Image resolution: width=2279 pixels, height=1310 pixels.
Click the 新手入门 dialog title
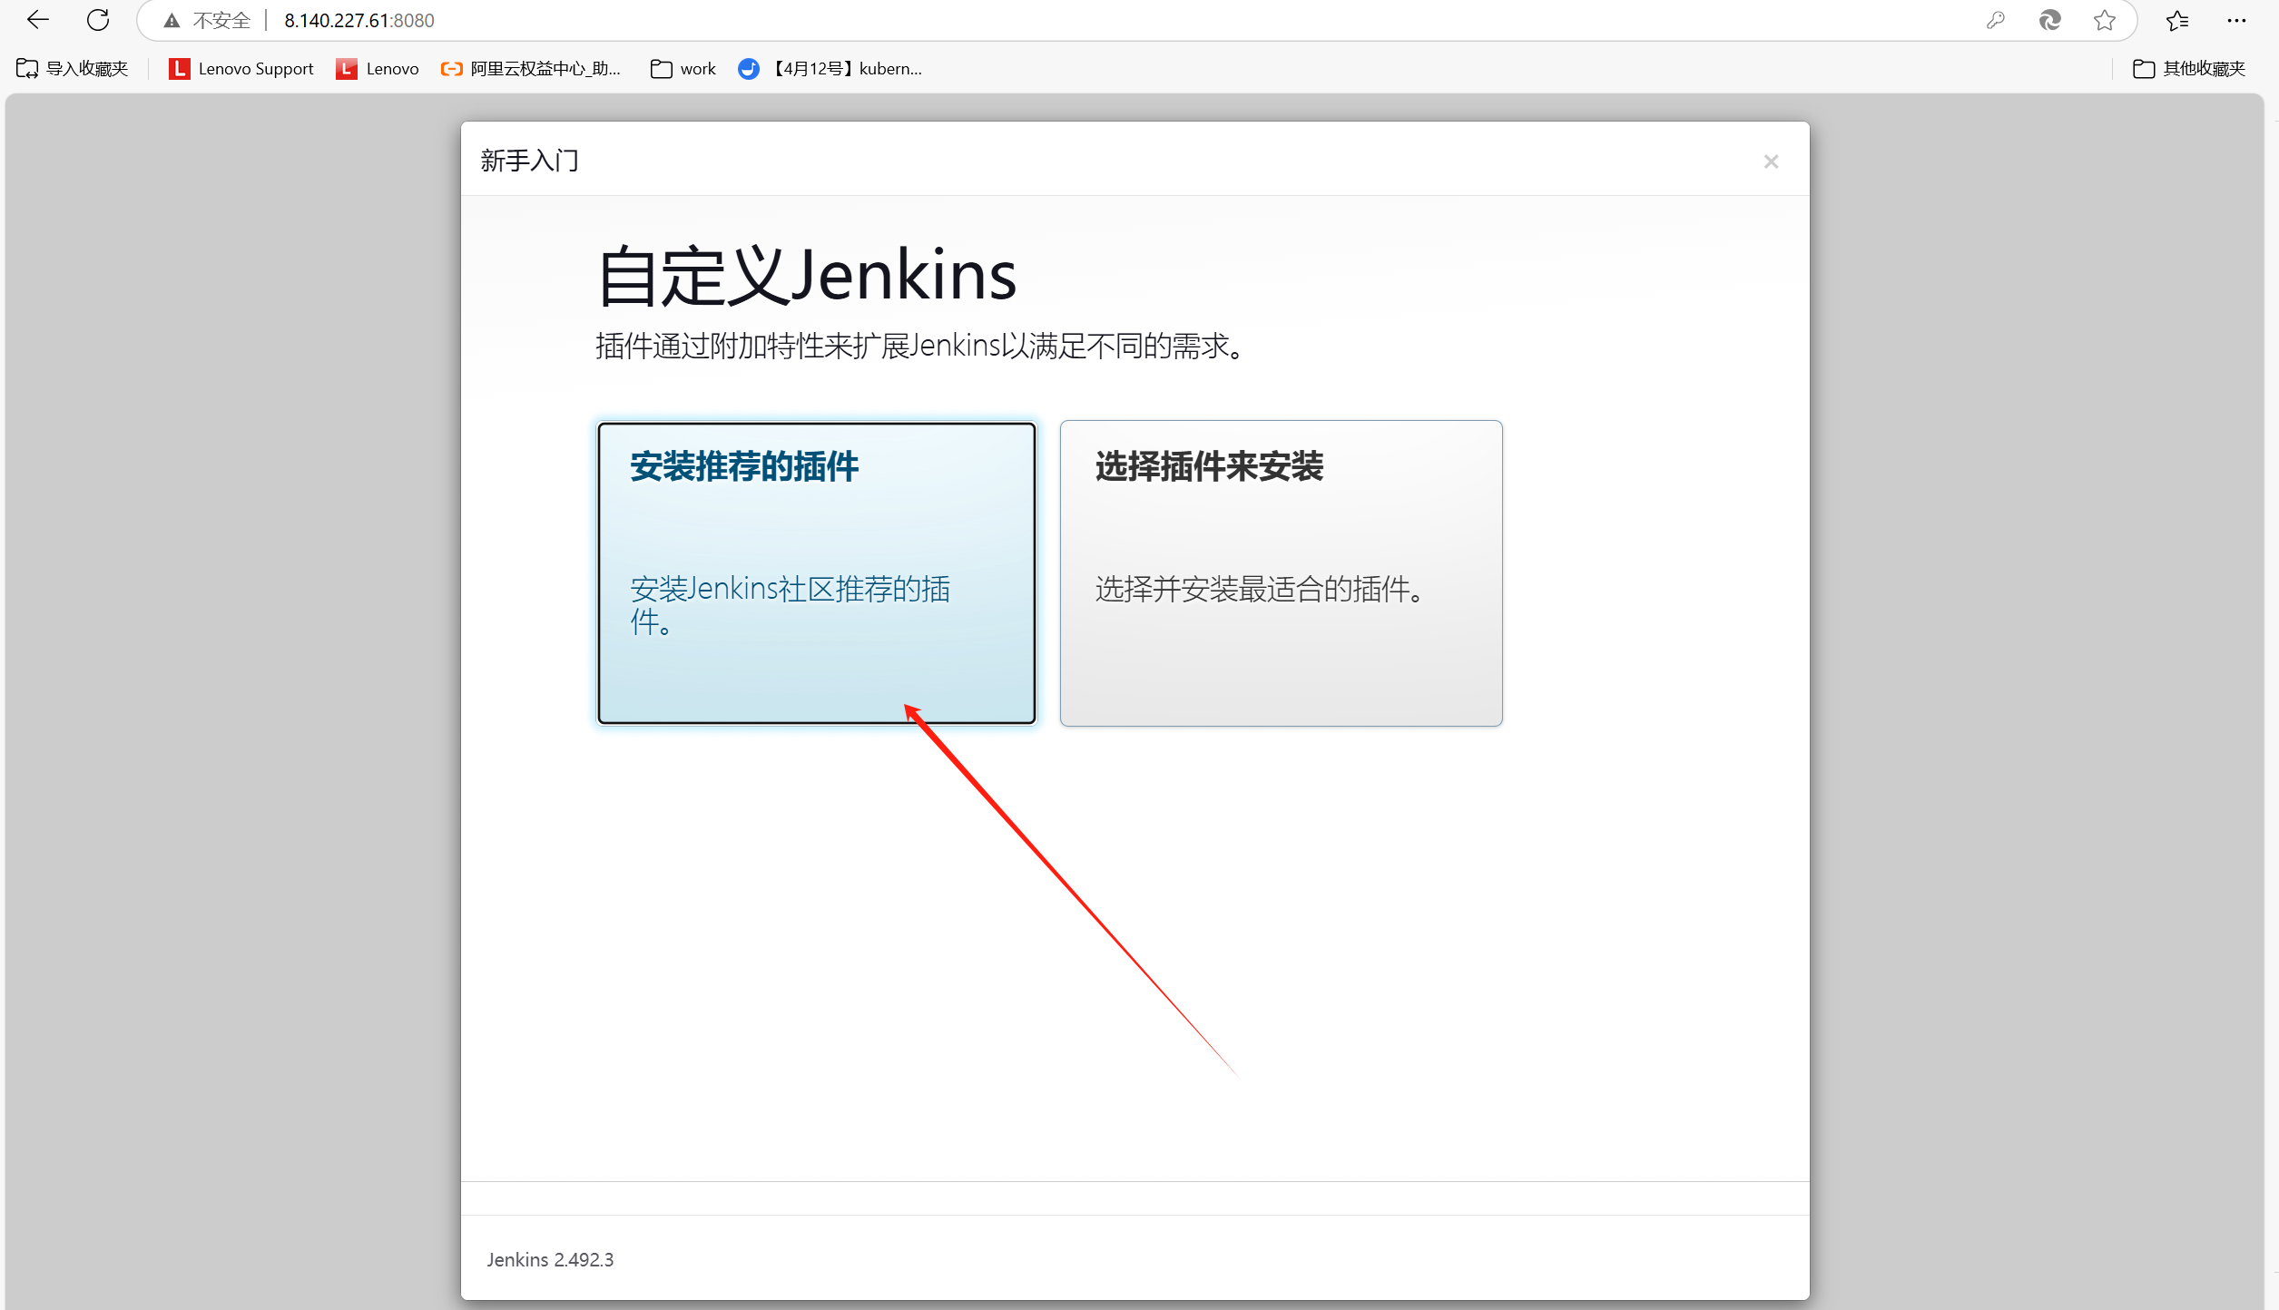point(530,161)
